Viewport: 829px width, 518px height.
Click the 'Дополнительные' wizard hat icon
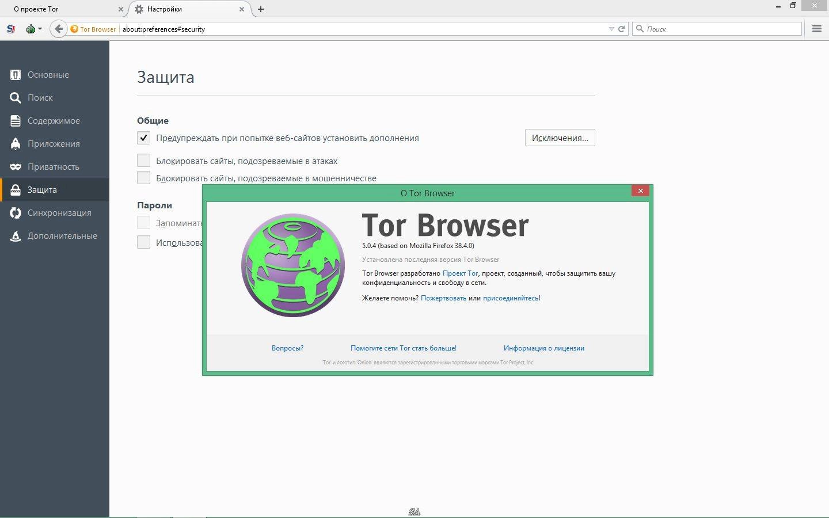pyautogui.click(x=16, y=236)
